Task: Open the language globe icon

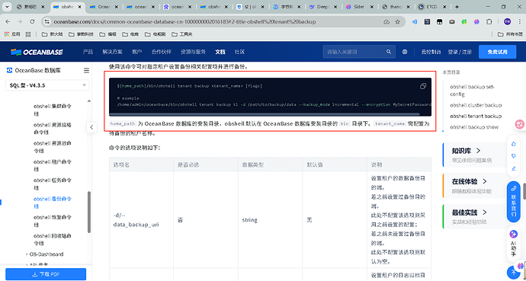Action: (x=405, y=52)
